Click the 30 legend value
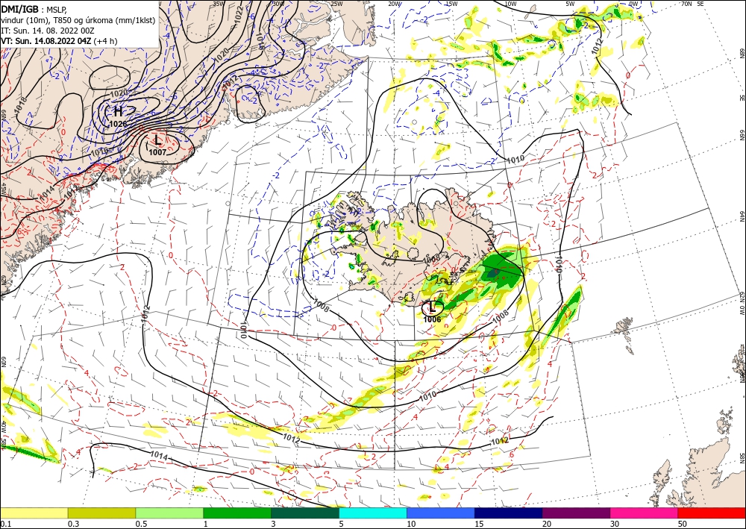Screen dimensions: 746x529 (x=615, y=524)
